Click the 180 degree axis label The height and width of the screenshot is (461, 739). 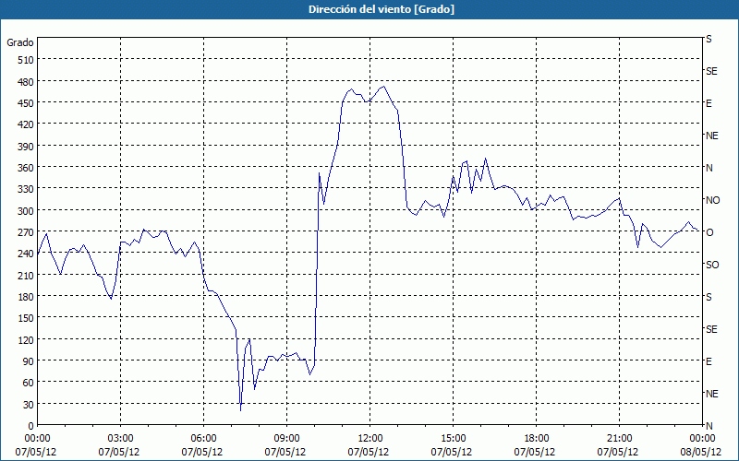[27, 296]
